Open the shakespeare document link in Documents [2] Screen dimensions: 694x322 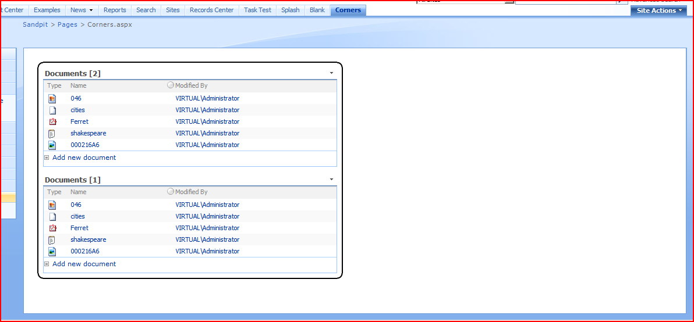click(88, 134)
